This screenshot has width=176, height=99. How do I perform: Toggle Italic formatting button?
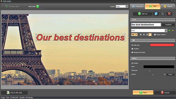pos(136,35)
